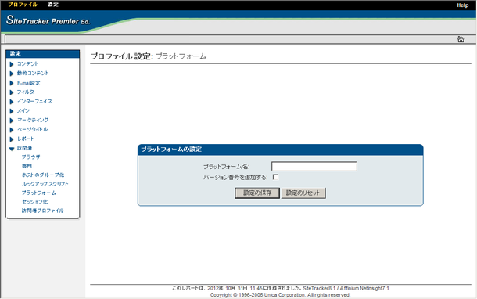Toggle the バージョン番号を追加する checkbox
Image resolution: width=477 pixels, height=299 pixels.
pyautogui.click(x=275, y=177)
